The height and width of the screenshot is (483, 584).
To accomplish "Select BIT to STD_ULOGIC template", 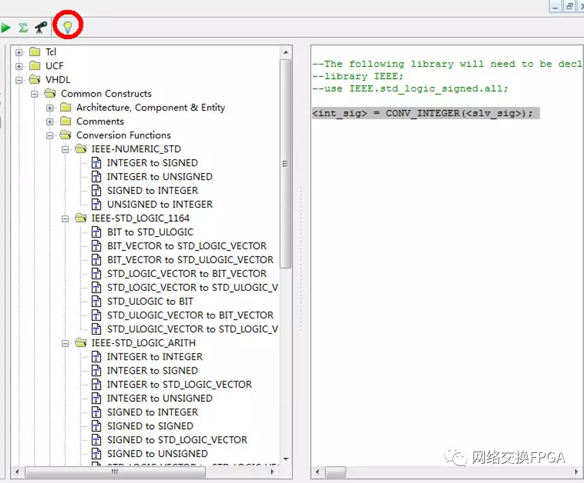I will 150,232.
